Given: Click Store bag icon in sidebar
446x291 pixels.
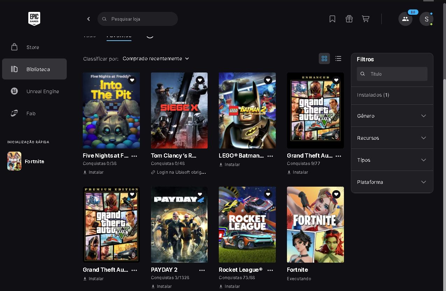Looking at the screenshot, I should (14, 47).
